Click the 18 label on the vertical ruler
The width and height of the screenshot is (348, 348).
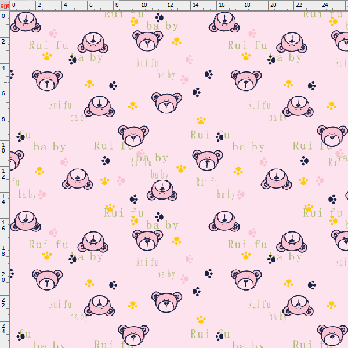click(3, 251)
